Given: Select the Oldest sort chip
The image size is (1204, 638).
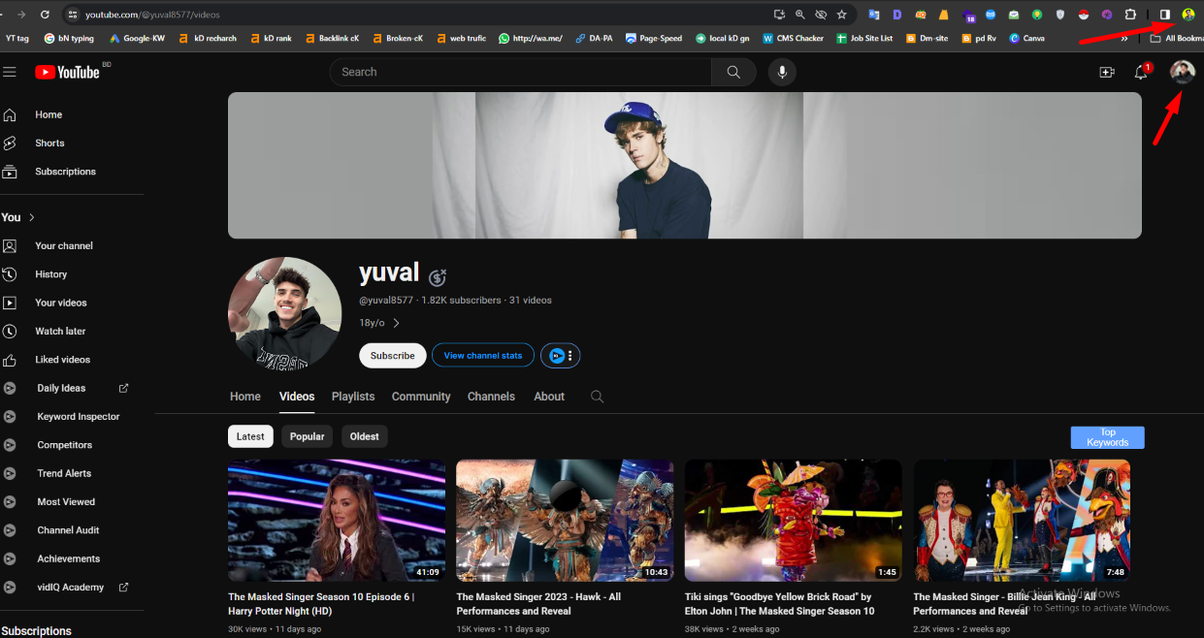Looking at the screenshot, I should click(364, 436).
